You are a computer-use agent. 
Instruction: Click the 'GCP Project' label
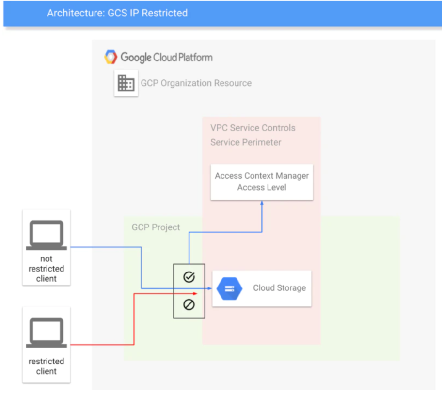point(156,227)
